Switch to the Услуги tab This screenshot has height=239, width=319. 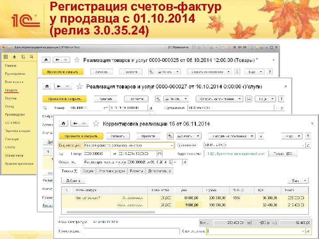(x=88, y=171)
